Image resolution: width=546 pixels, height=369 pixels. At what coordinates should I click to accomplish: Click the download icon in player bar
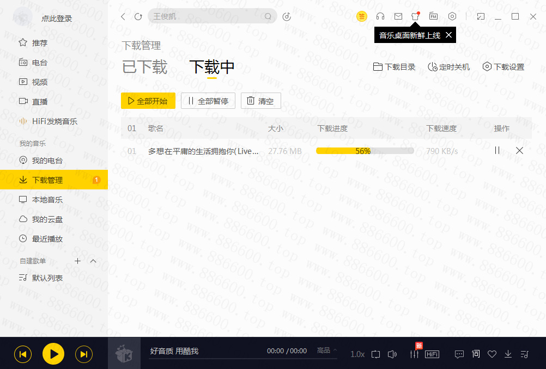[508, 354]
